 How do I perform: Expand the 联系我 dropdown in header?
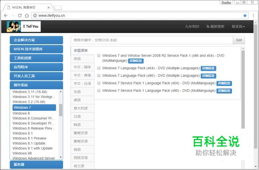click(238, 26)
